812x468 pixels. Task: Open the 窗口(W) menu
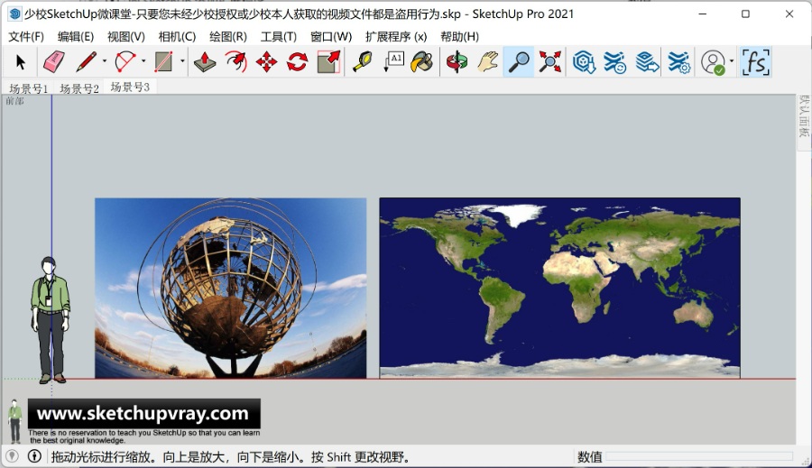point(331,37)
